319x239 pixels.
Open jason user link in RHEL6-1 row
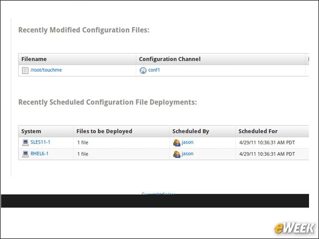click(187, 154)
